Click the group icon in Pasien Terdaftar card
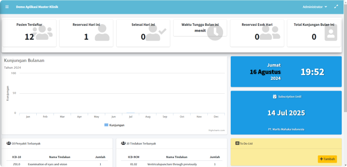The height and width of the screenshot is (167, 347). (x=42, y=32)
